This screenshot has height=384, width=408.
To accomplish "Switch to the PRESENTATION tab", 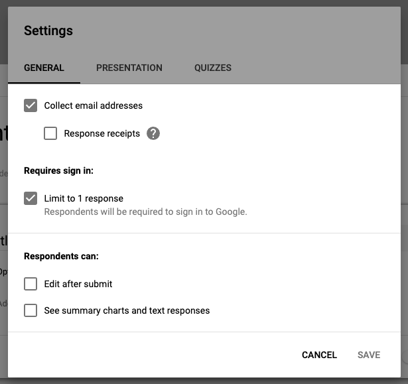I will [x=129, y=68].
